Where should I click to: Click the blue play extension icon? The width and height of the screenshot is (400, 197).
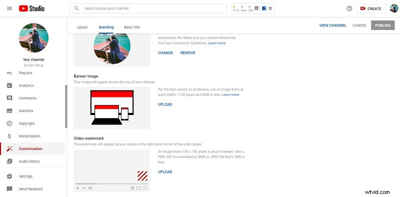(x=264, y=8)
